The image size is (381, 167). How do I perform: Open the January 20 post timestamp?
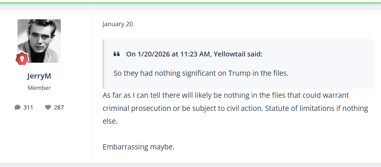coord(118,24)
